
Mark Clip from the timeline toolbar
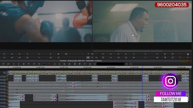(24, 64)
